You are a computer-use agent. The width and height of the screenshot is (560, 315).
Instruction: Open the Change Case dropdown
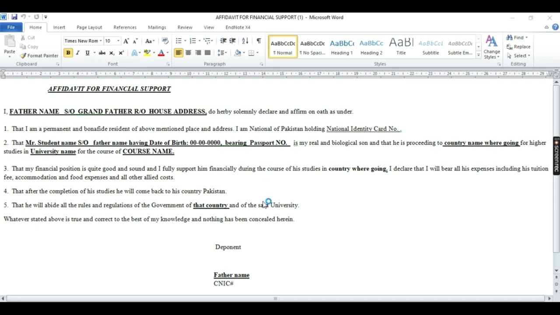point(150,41)
